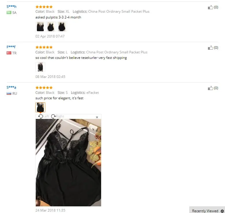Rotate enlarged photo Left
225x213 pixels.
click(44, 116)
